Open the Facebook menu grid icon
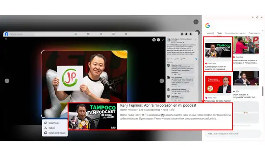Viewport: 265px width, 156px height. [182, 34]
